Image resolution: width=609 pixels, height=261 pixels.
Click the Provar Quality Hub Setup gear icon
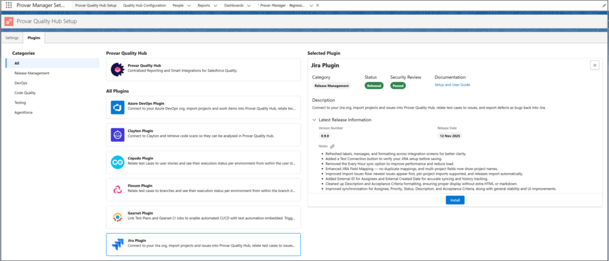pos(9,21)
